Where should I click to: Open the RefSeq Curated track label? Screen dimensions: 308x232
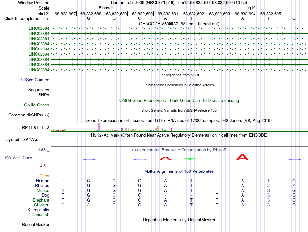(x=34, y=80)
